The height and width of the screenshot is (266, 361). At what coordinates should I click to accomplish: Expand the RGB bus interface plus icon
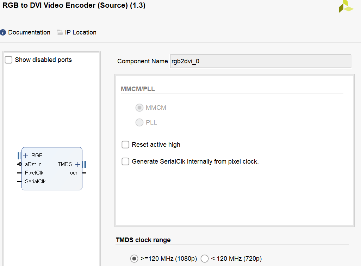26,156
